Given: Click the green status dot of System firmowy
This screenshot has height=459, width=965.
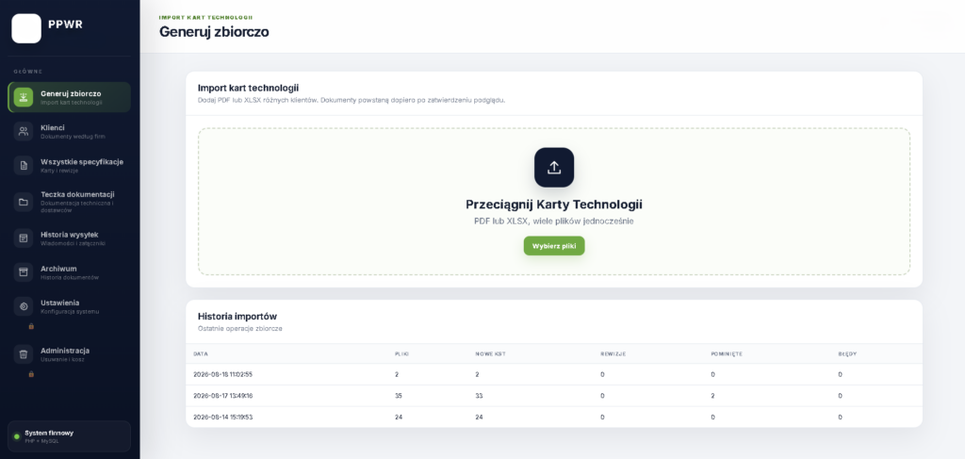Looking at the screenshot, I should pos(17,436).
